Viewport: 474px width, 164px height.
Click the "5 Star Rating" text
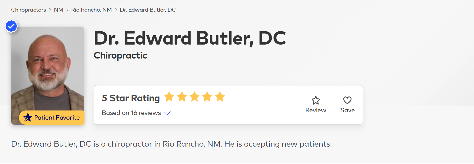pos(131,98)
